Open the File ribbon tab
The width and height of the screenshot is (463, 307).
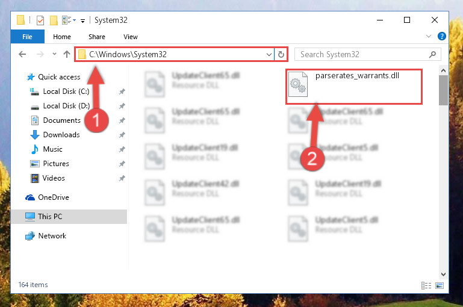tap(28, 37)
